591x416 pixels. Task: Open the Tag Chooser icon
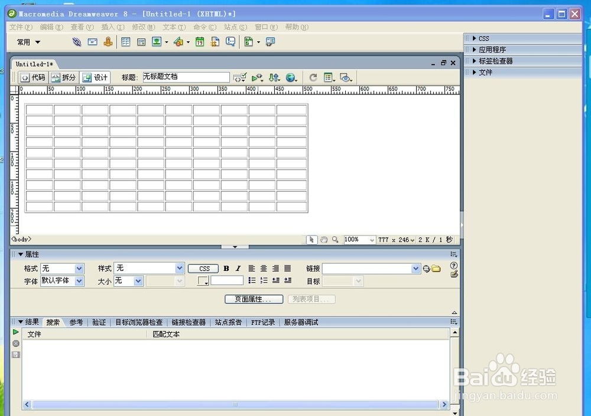click(270, 42)
